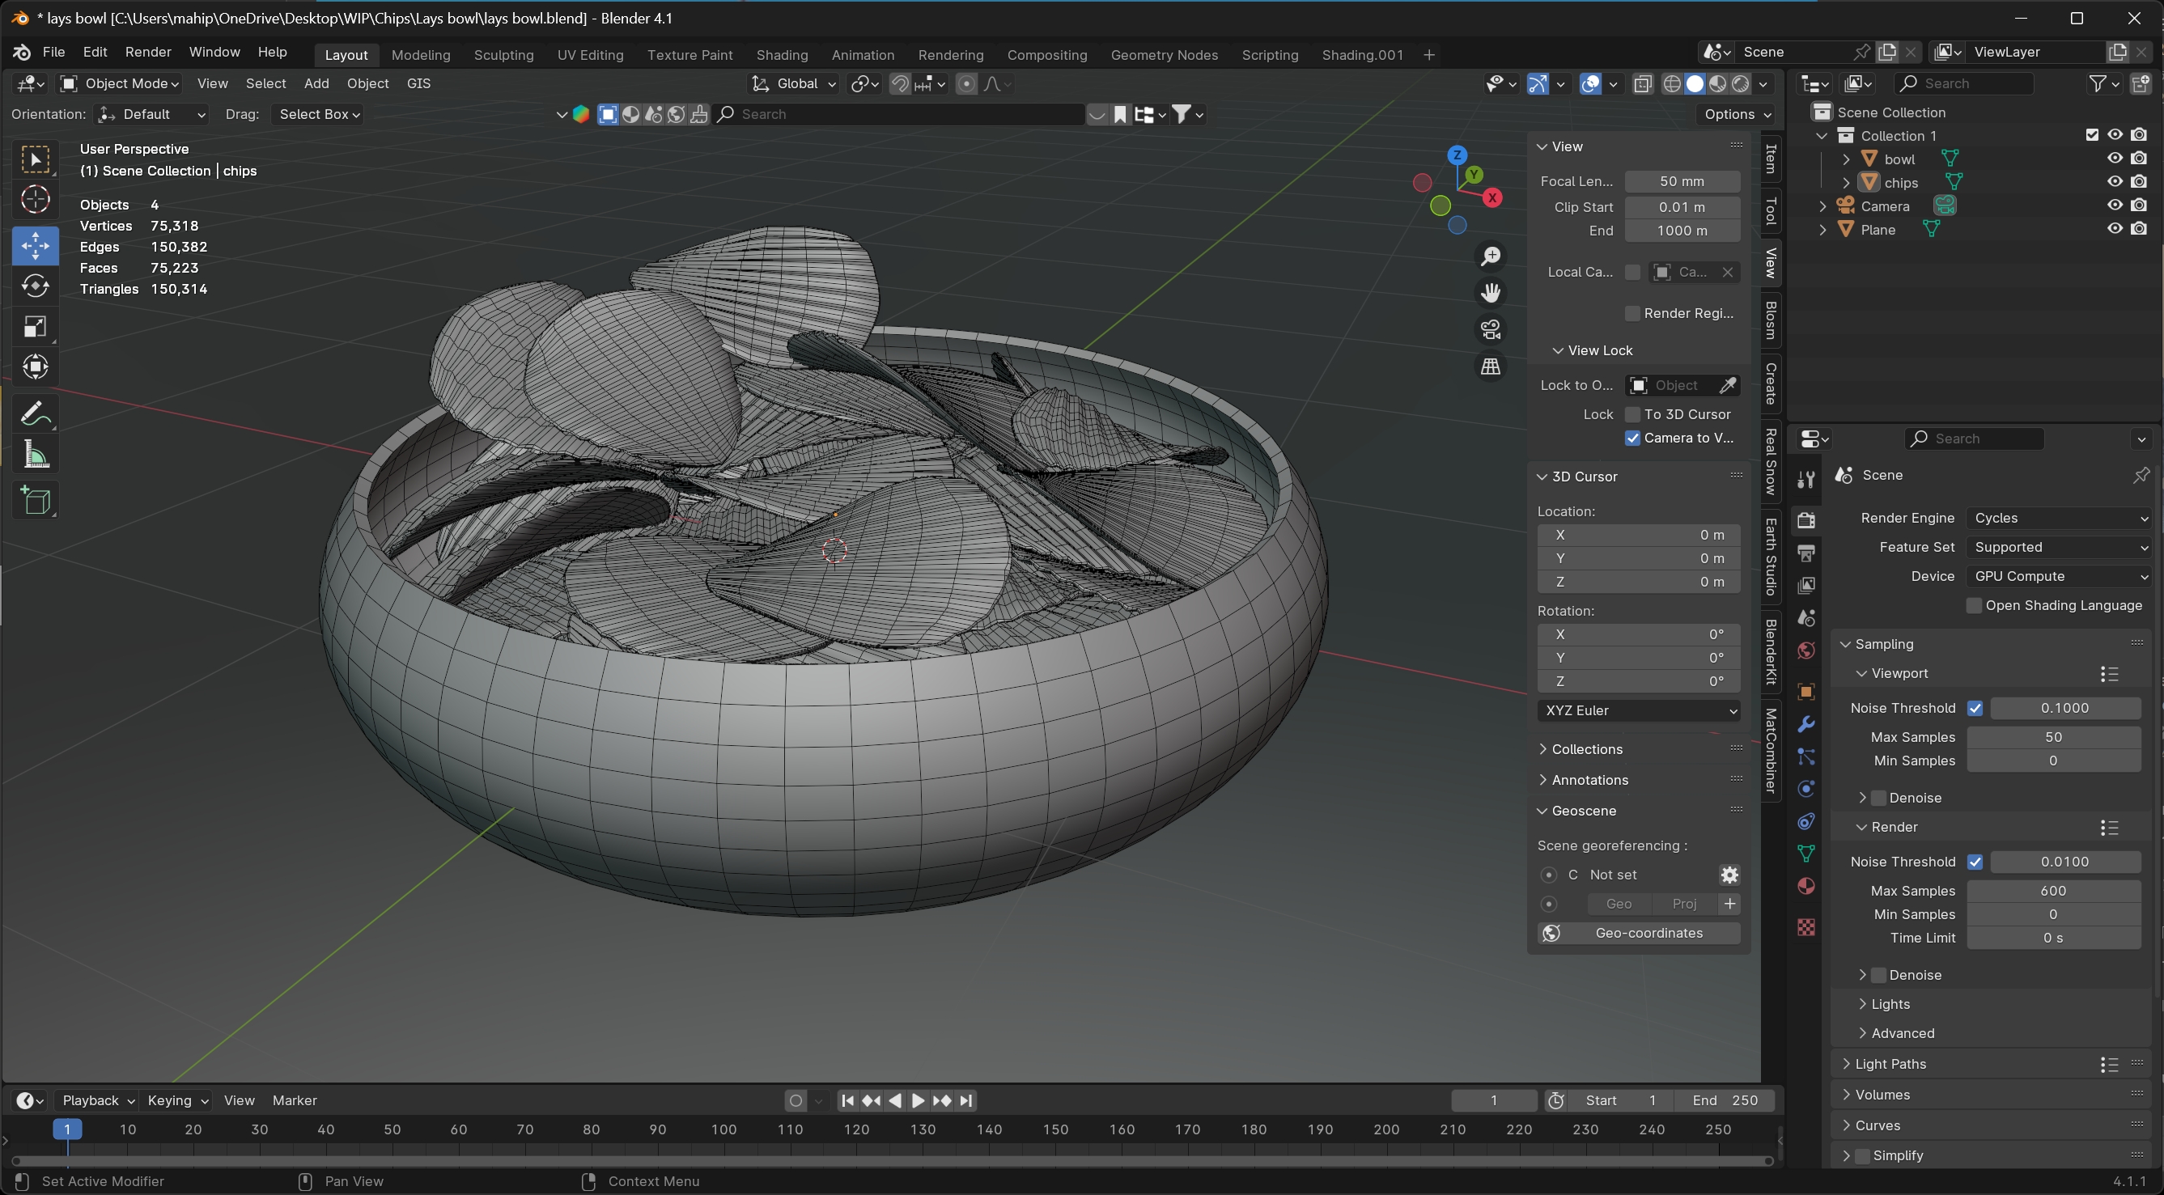Image resolution: width=2164 pixels, height=1195 pixels.
Task: Enable toggle X-ray in the viewport header
Action: click(x=1644, y=83)
